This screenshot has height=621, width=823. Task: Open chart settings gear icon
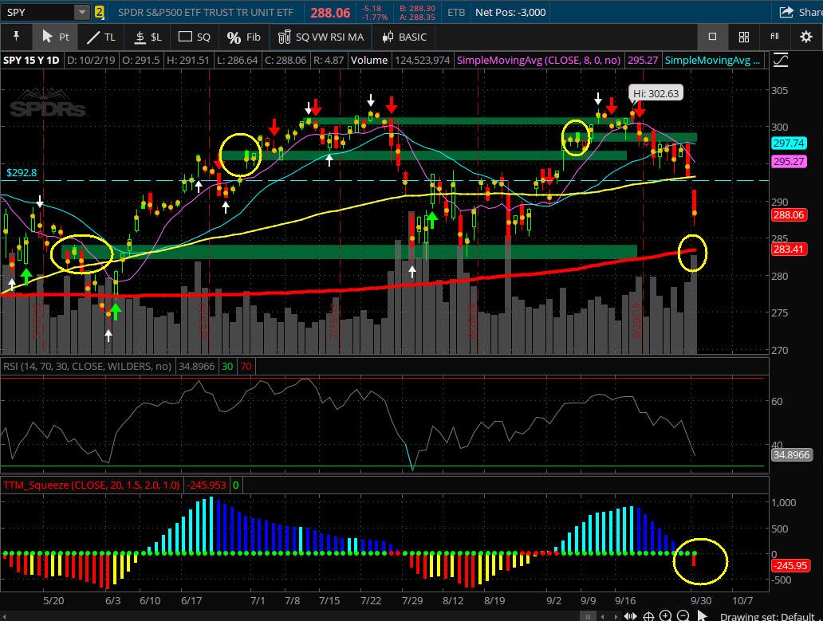pos(805,37)
